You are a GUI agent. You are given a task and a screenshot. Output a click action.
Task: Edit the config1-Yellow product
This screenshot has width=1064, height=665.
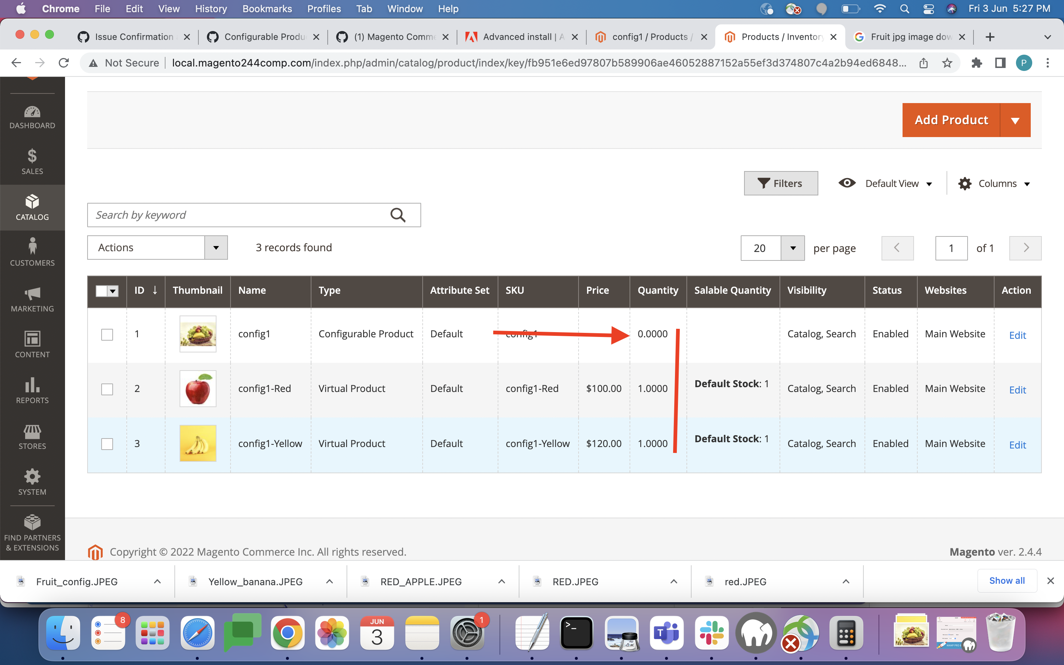click(x=1017, y=445)
